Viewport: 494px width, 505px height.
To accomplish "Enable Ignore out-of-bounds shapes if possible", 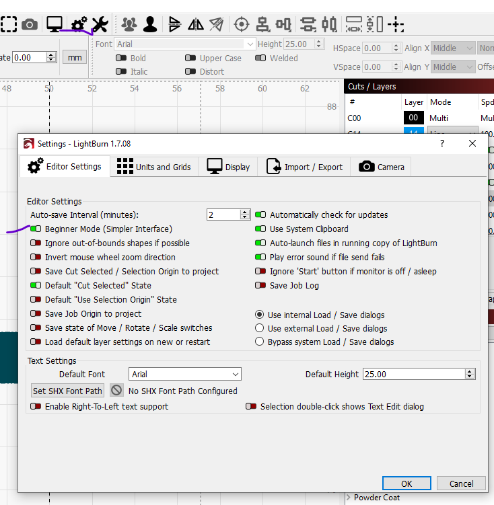I will pos(36,243).
